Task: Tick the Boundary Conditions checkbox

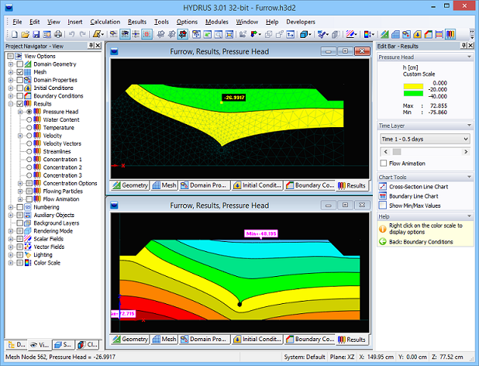Action: (20, 96)
